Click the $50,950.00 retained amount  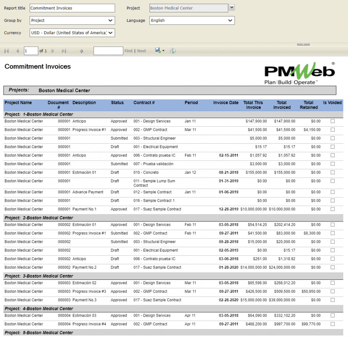pos(311,291)
